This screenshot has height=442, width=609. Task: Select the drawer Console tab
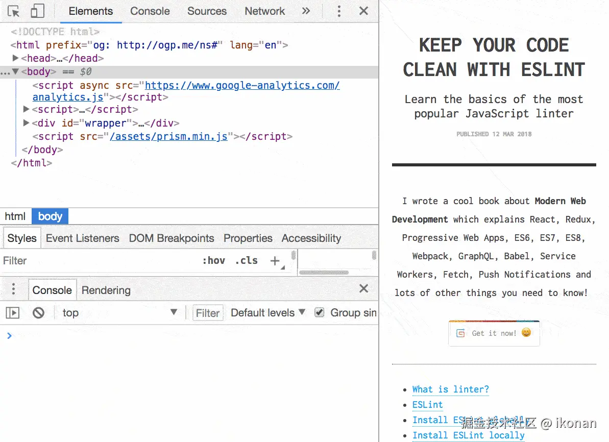[x=52, y=290]
